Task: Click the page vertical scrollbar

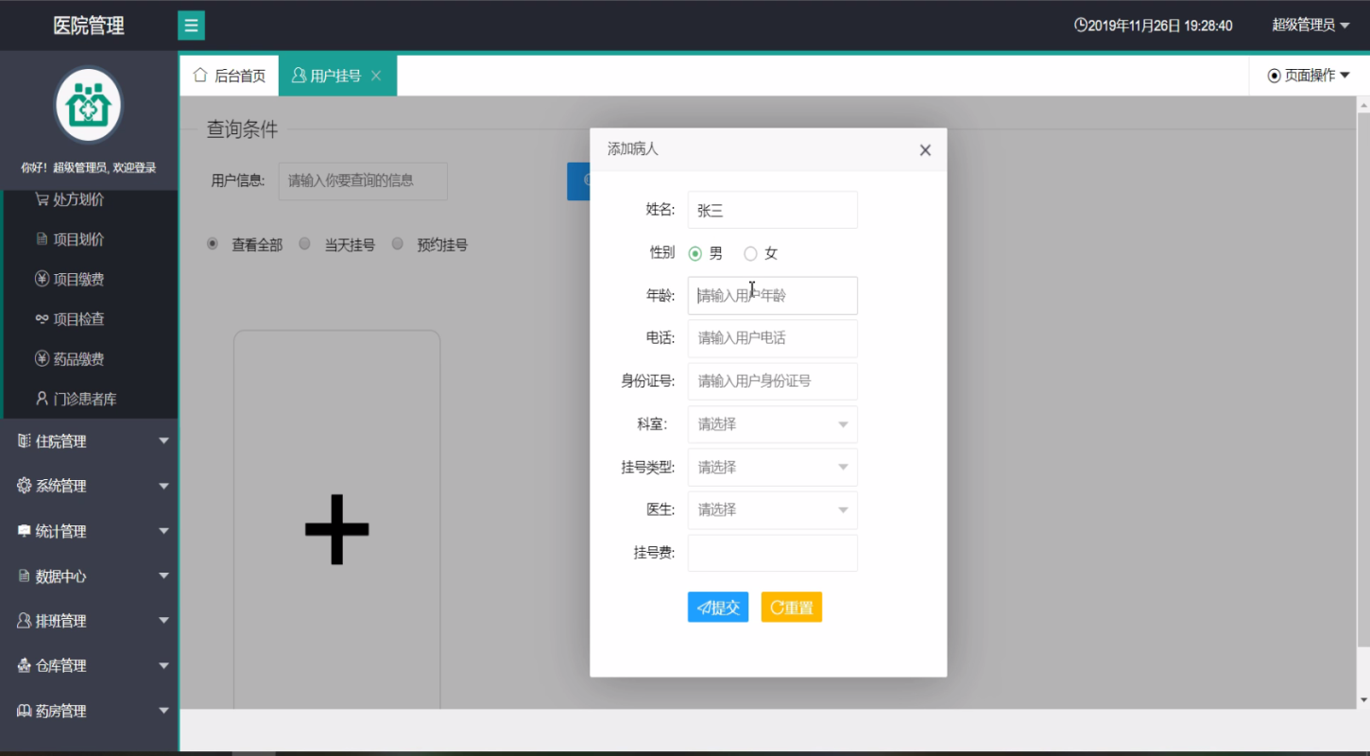Action: [x=1362, y=378]
